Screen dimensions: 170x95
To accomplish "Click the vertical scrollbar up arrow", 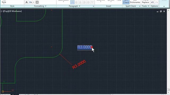I will coord(168,11).
